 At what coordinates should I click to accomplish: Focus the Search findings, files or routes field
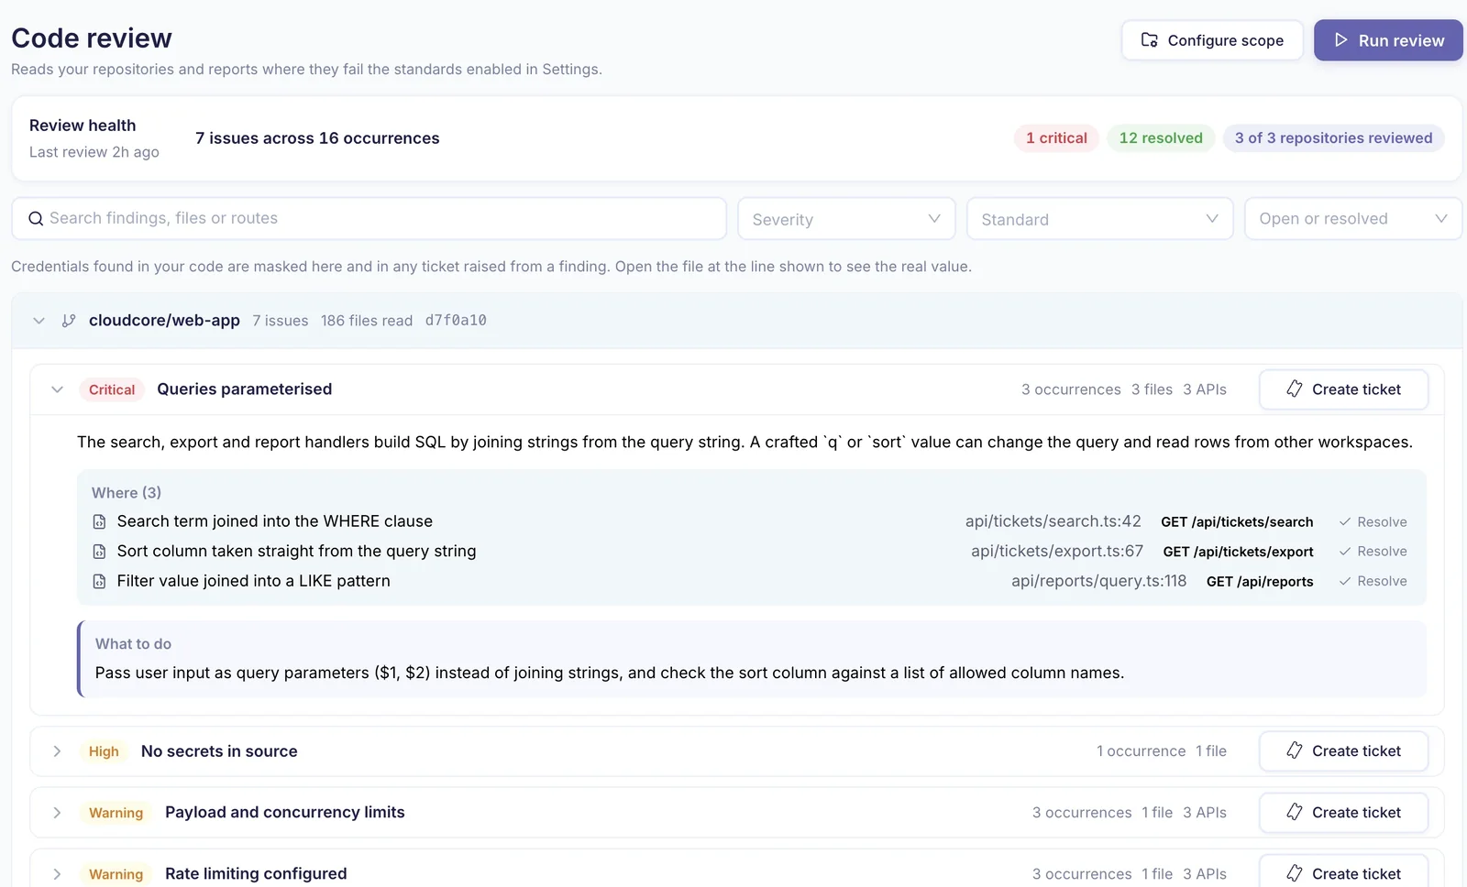point(369,219)
